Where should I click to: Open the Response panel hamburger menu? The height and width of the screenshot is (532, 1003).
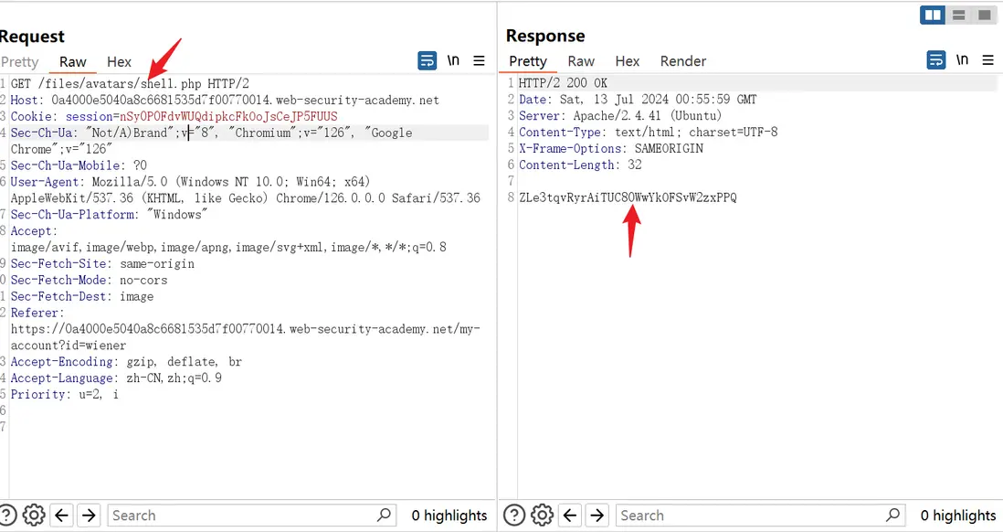pyautogui.click(x=988, y=60)
